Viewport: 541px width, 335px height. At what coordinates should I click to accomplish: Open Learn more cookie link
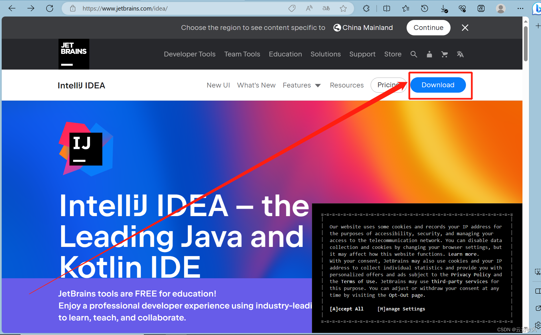[x=462, y=254]
